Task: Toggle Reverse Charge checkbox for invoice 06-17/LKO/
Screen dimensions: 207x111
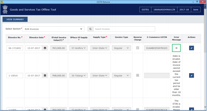Action: click(x=138, y=48)
